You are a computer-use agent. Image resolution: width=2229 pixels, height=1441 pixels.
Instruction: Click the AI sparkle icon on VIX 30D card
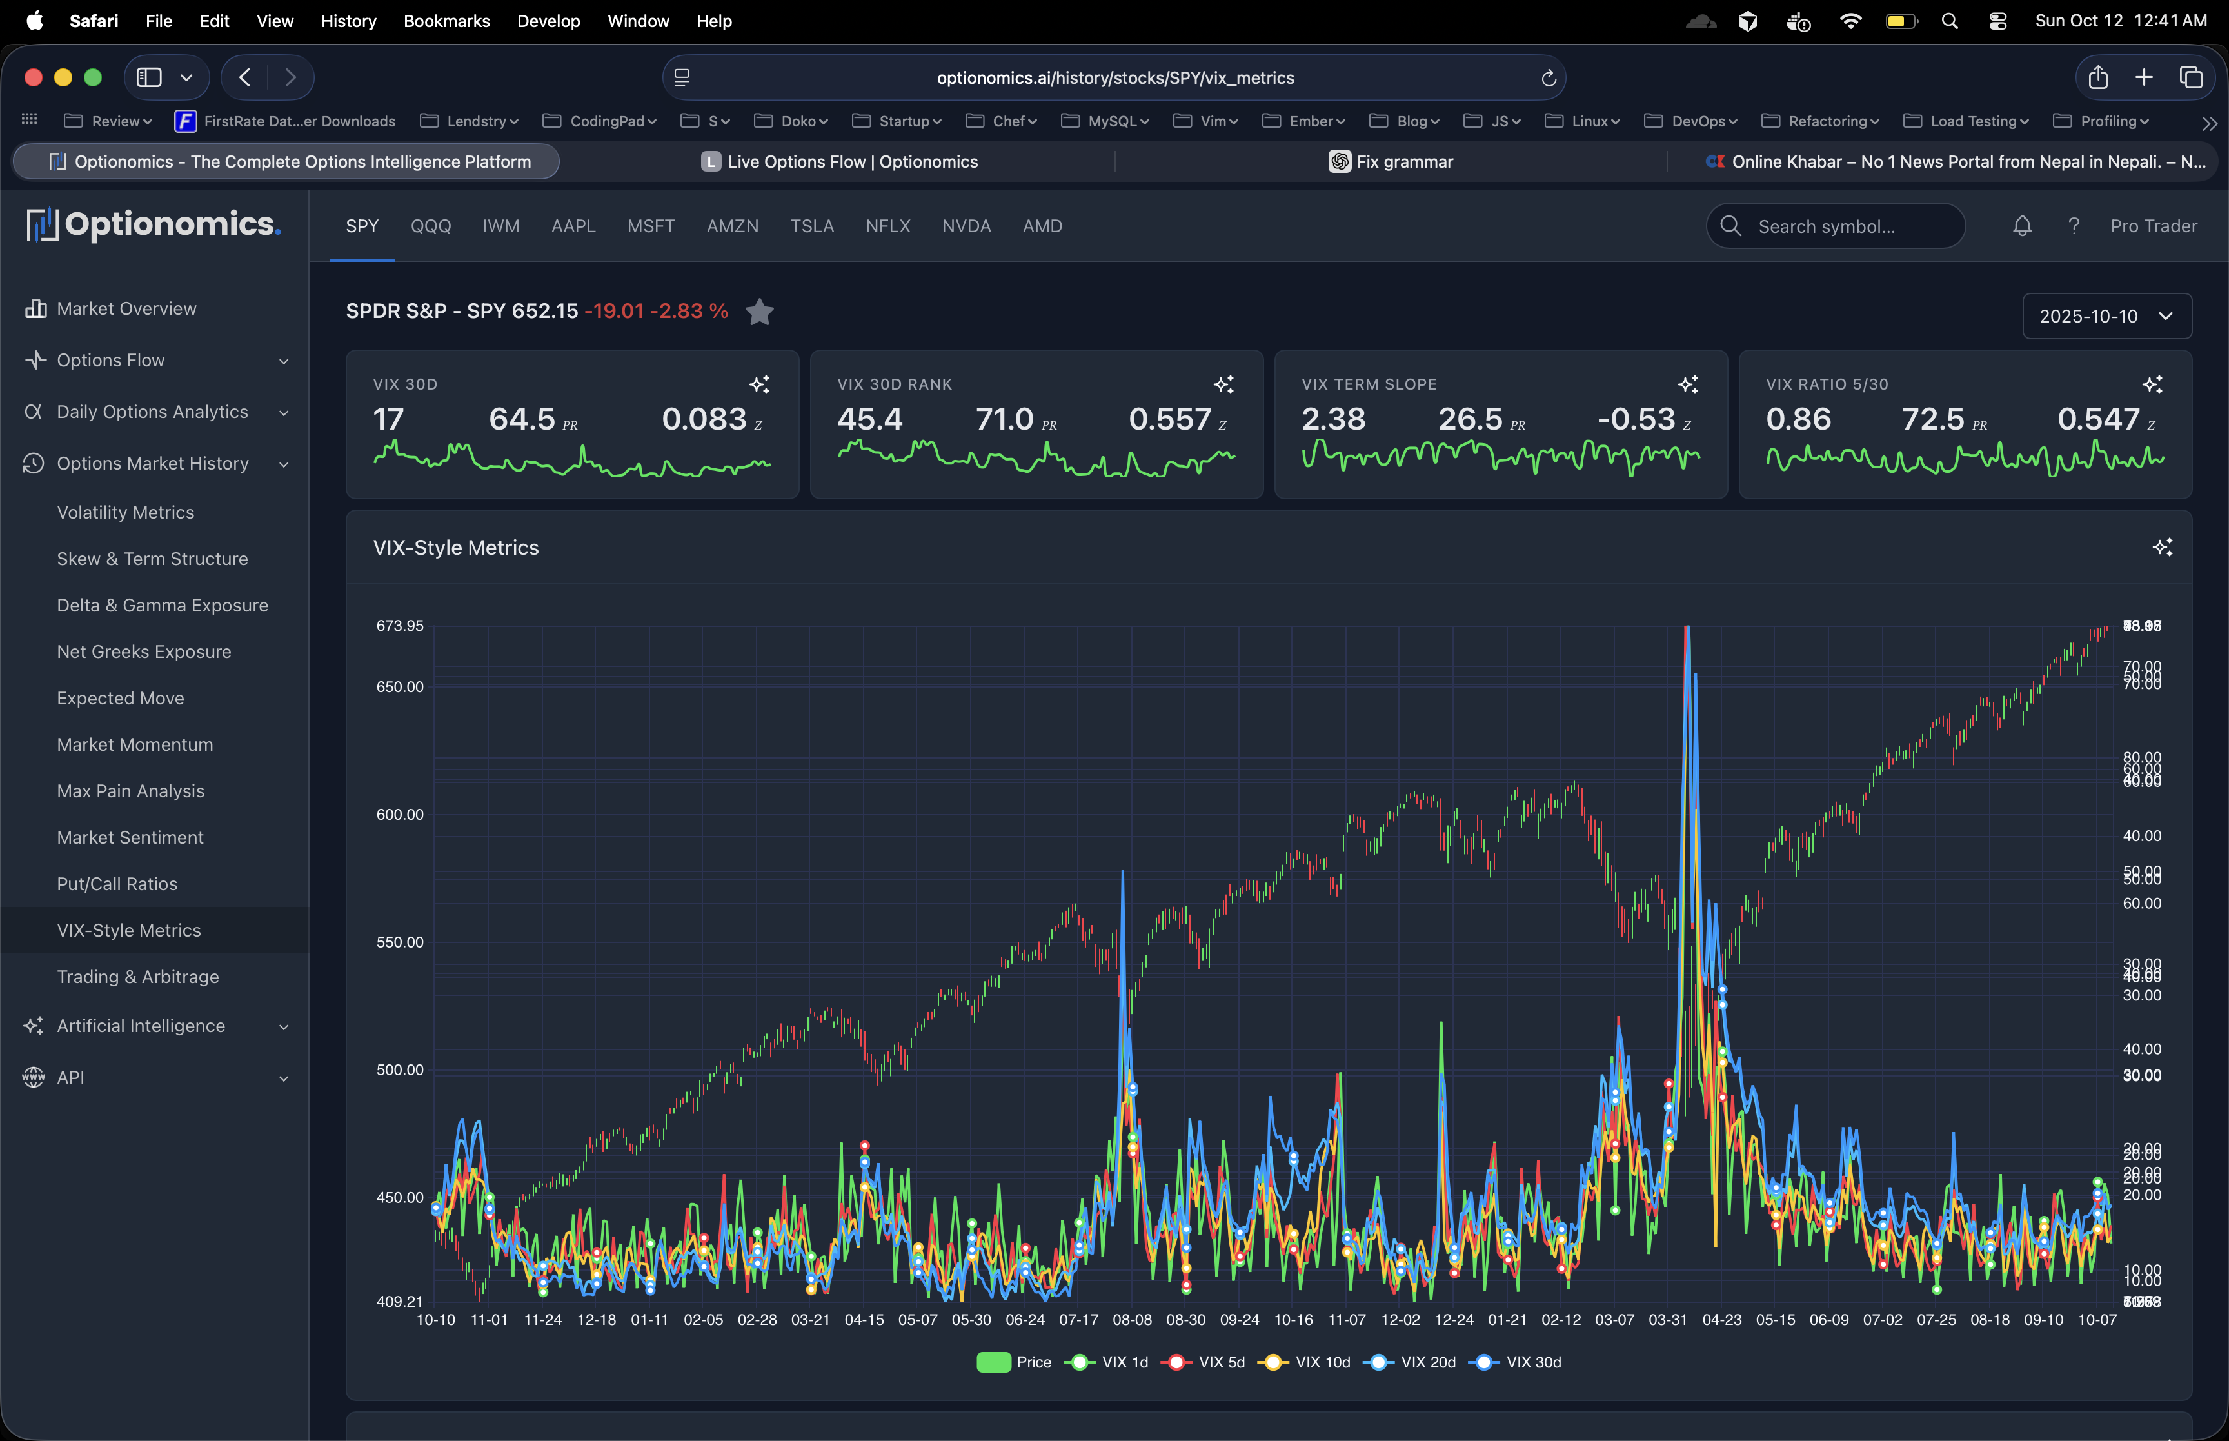point(758,384)
